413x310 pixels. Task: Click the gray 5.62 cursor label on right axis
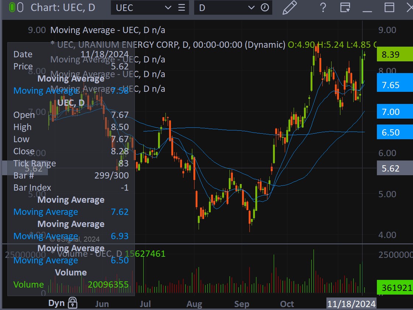tap(395, 168)
